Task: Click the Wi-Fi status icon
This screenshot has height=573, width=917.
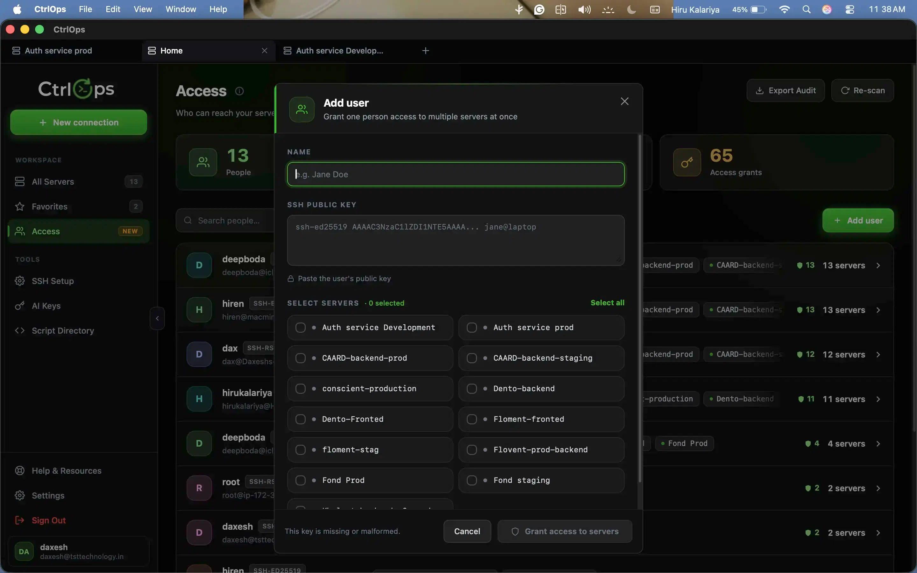Action: point(784,10)
